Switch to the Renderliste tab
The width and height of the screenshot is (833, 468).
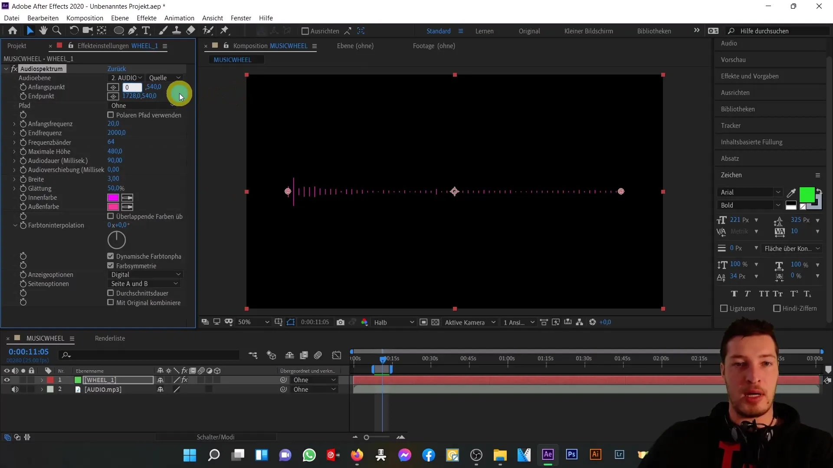[x=110, y=338]
